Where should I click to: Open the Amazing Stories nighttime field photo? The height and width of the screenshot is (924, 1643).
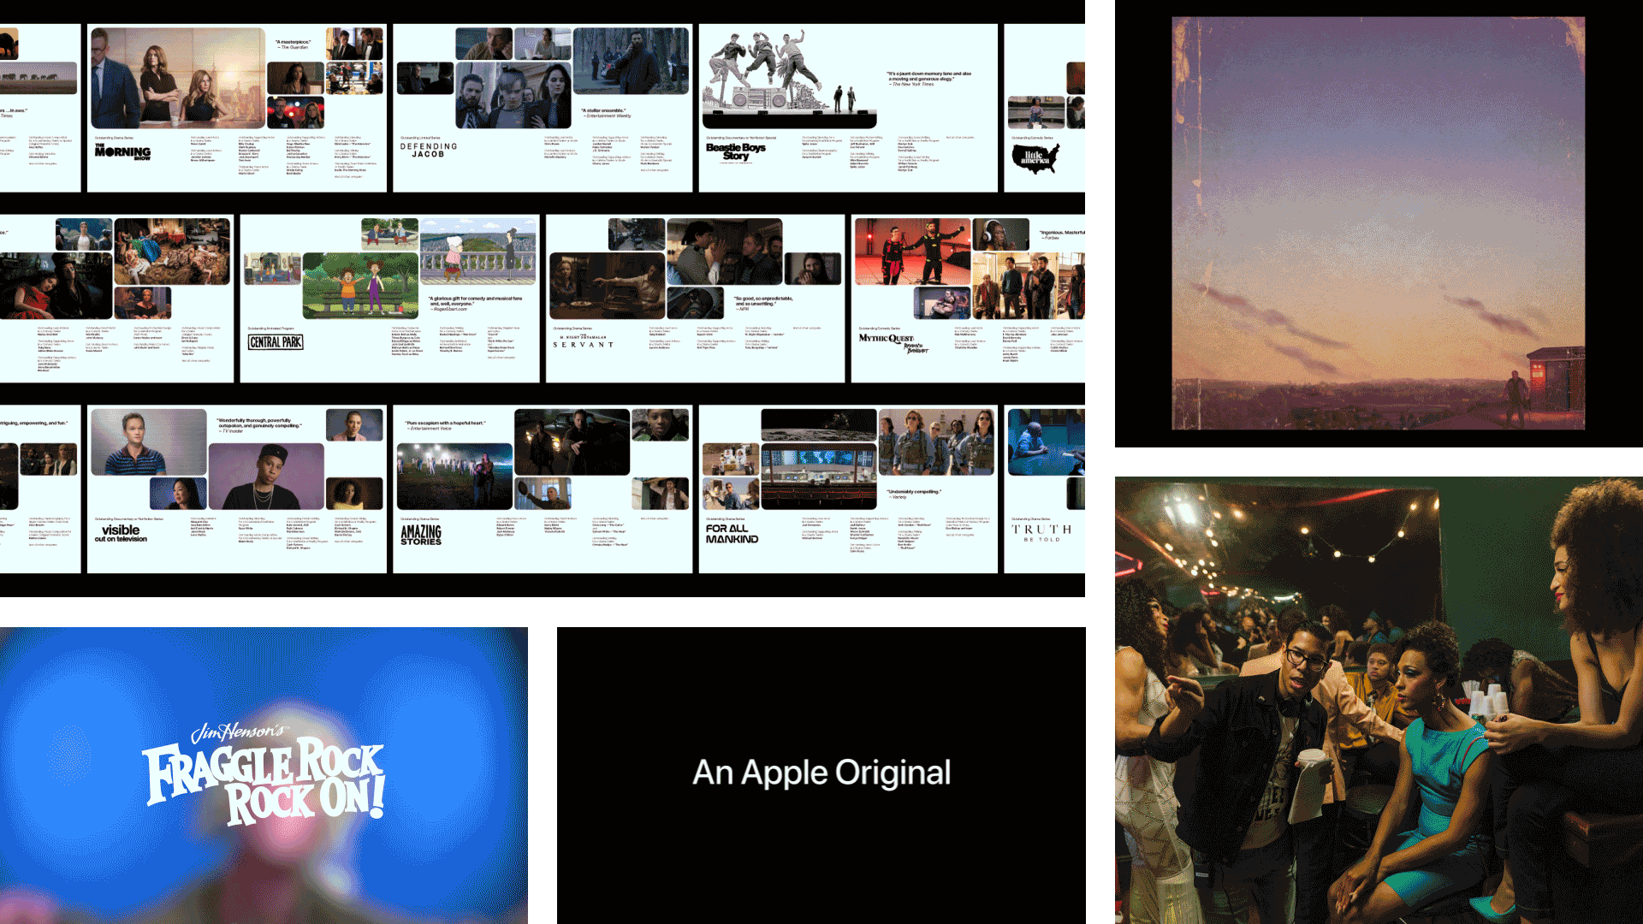tap(455, 477)
